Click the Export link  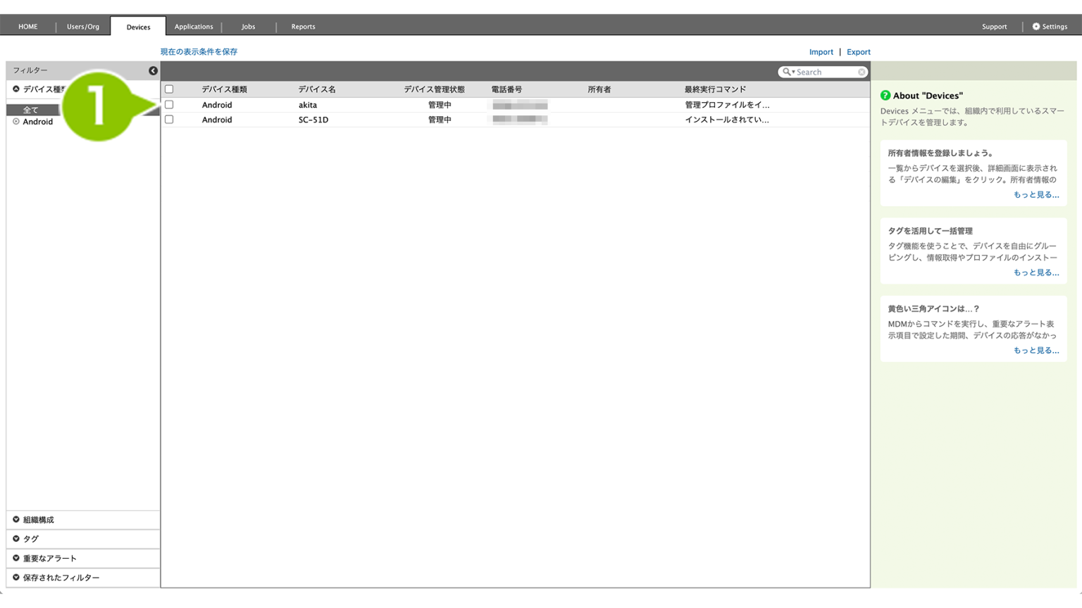[x=858, y=52]
